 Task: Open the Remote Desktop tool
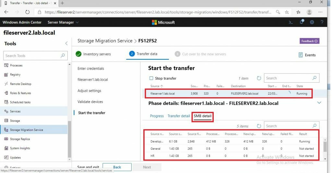pos(20,84)
